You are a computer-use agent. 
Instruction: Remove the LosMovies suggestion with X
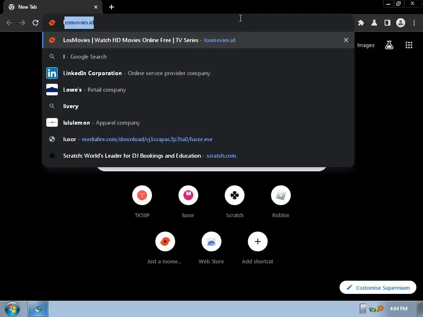(x=346, y=40)
